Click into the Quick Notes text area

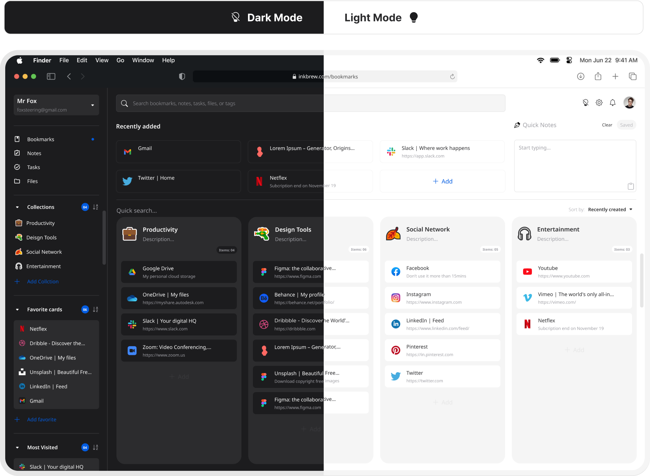coord(575,166)
